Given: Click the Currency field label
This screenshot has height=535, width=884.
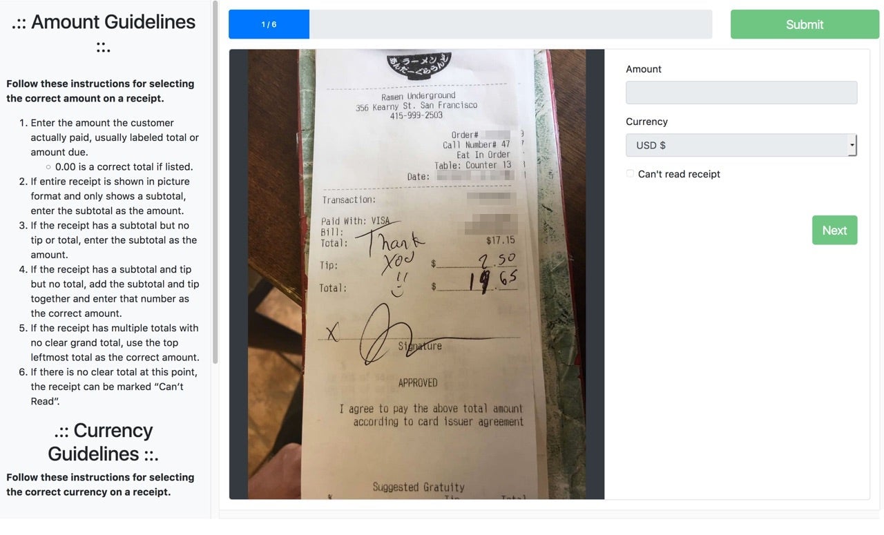Looking at the screenshot, I should 646,121.
